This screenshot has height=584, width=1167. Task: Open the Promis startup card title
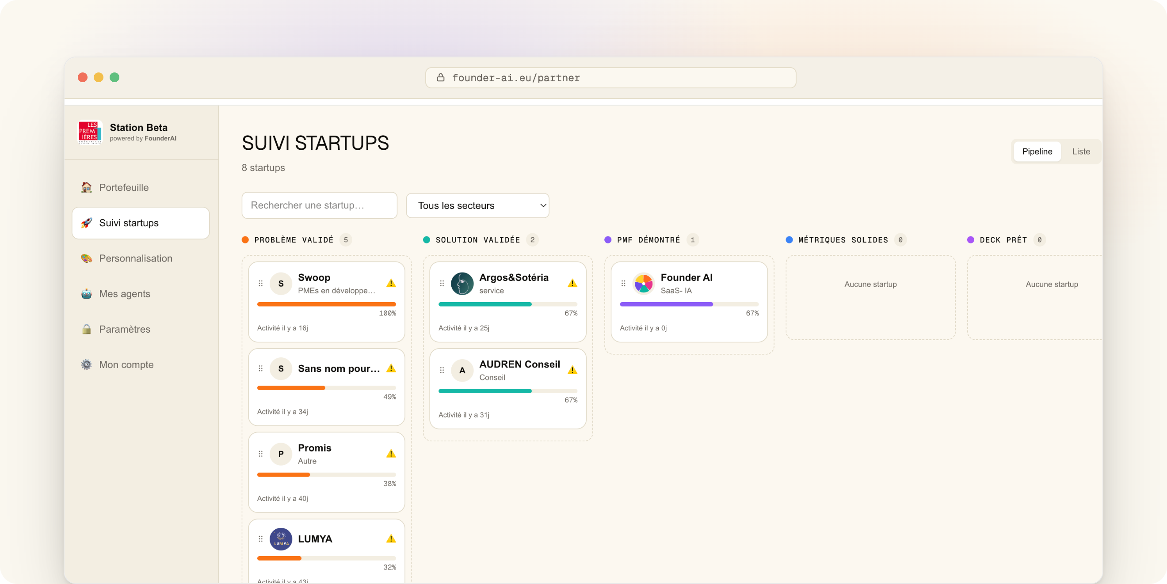point(314,448)
